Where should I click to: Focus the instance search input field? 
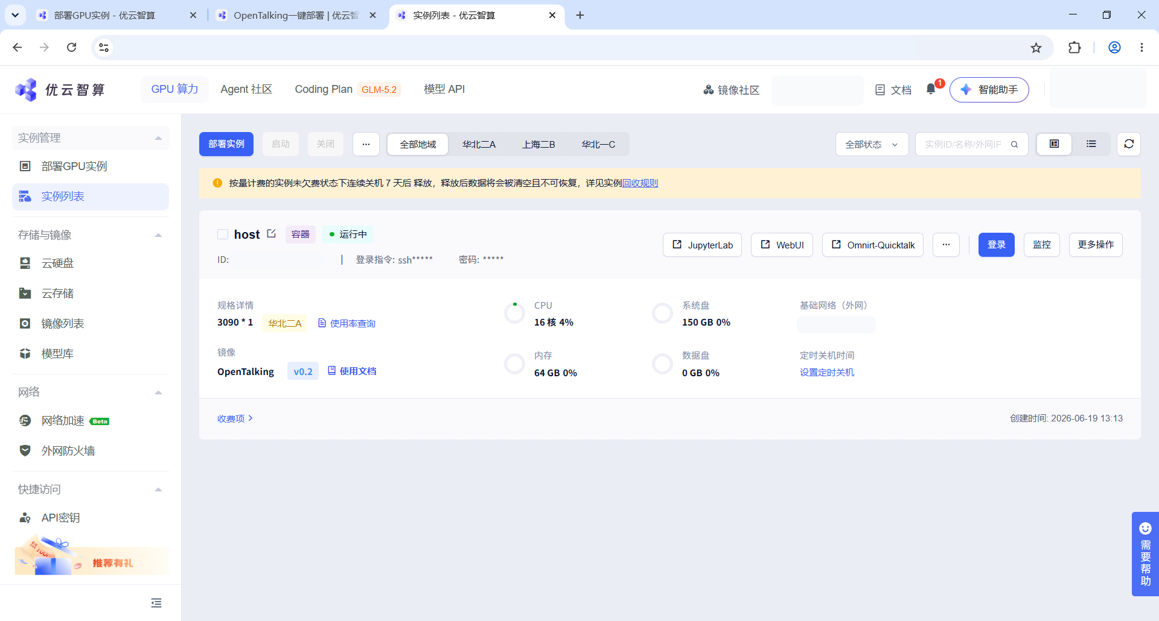coord(963,144)
